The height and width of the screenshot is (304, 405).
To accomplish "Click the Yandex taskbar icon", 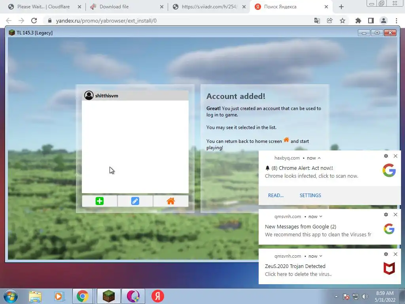I will 158,296.
